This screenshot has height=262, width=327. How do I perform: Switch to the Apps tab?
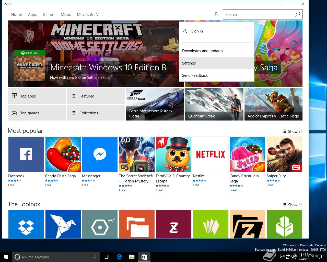(32, 15)
